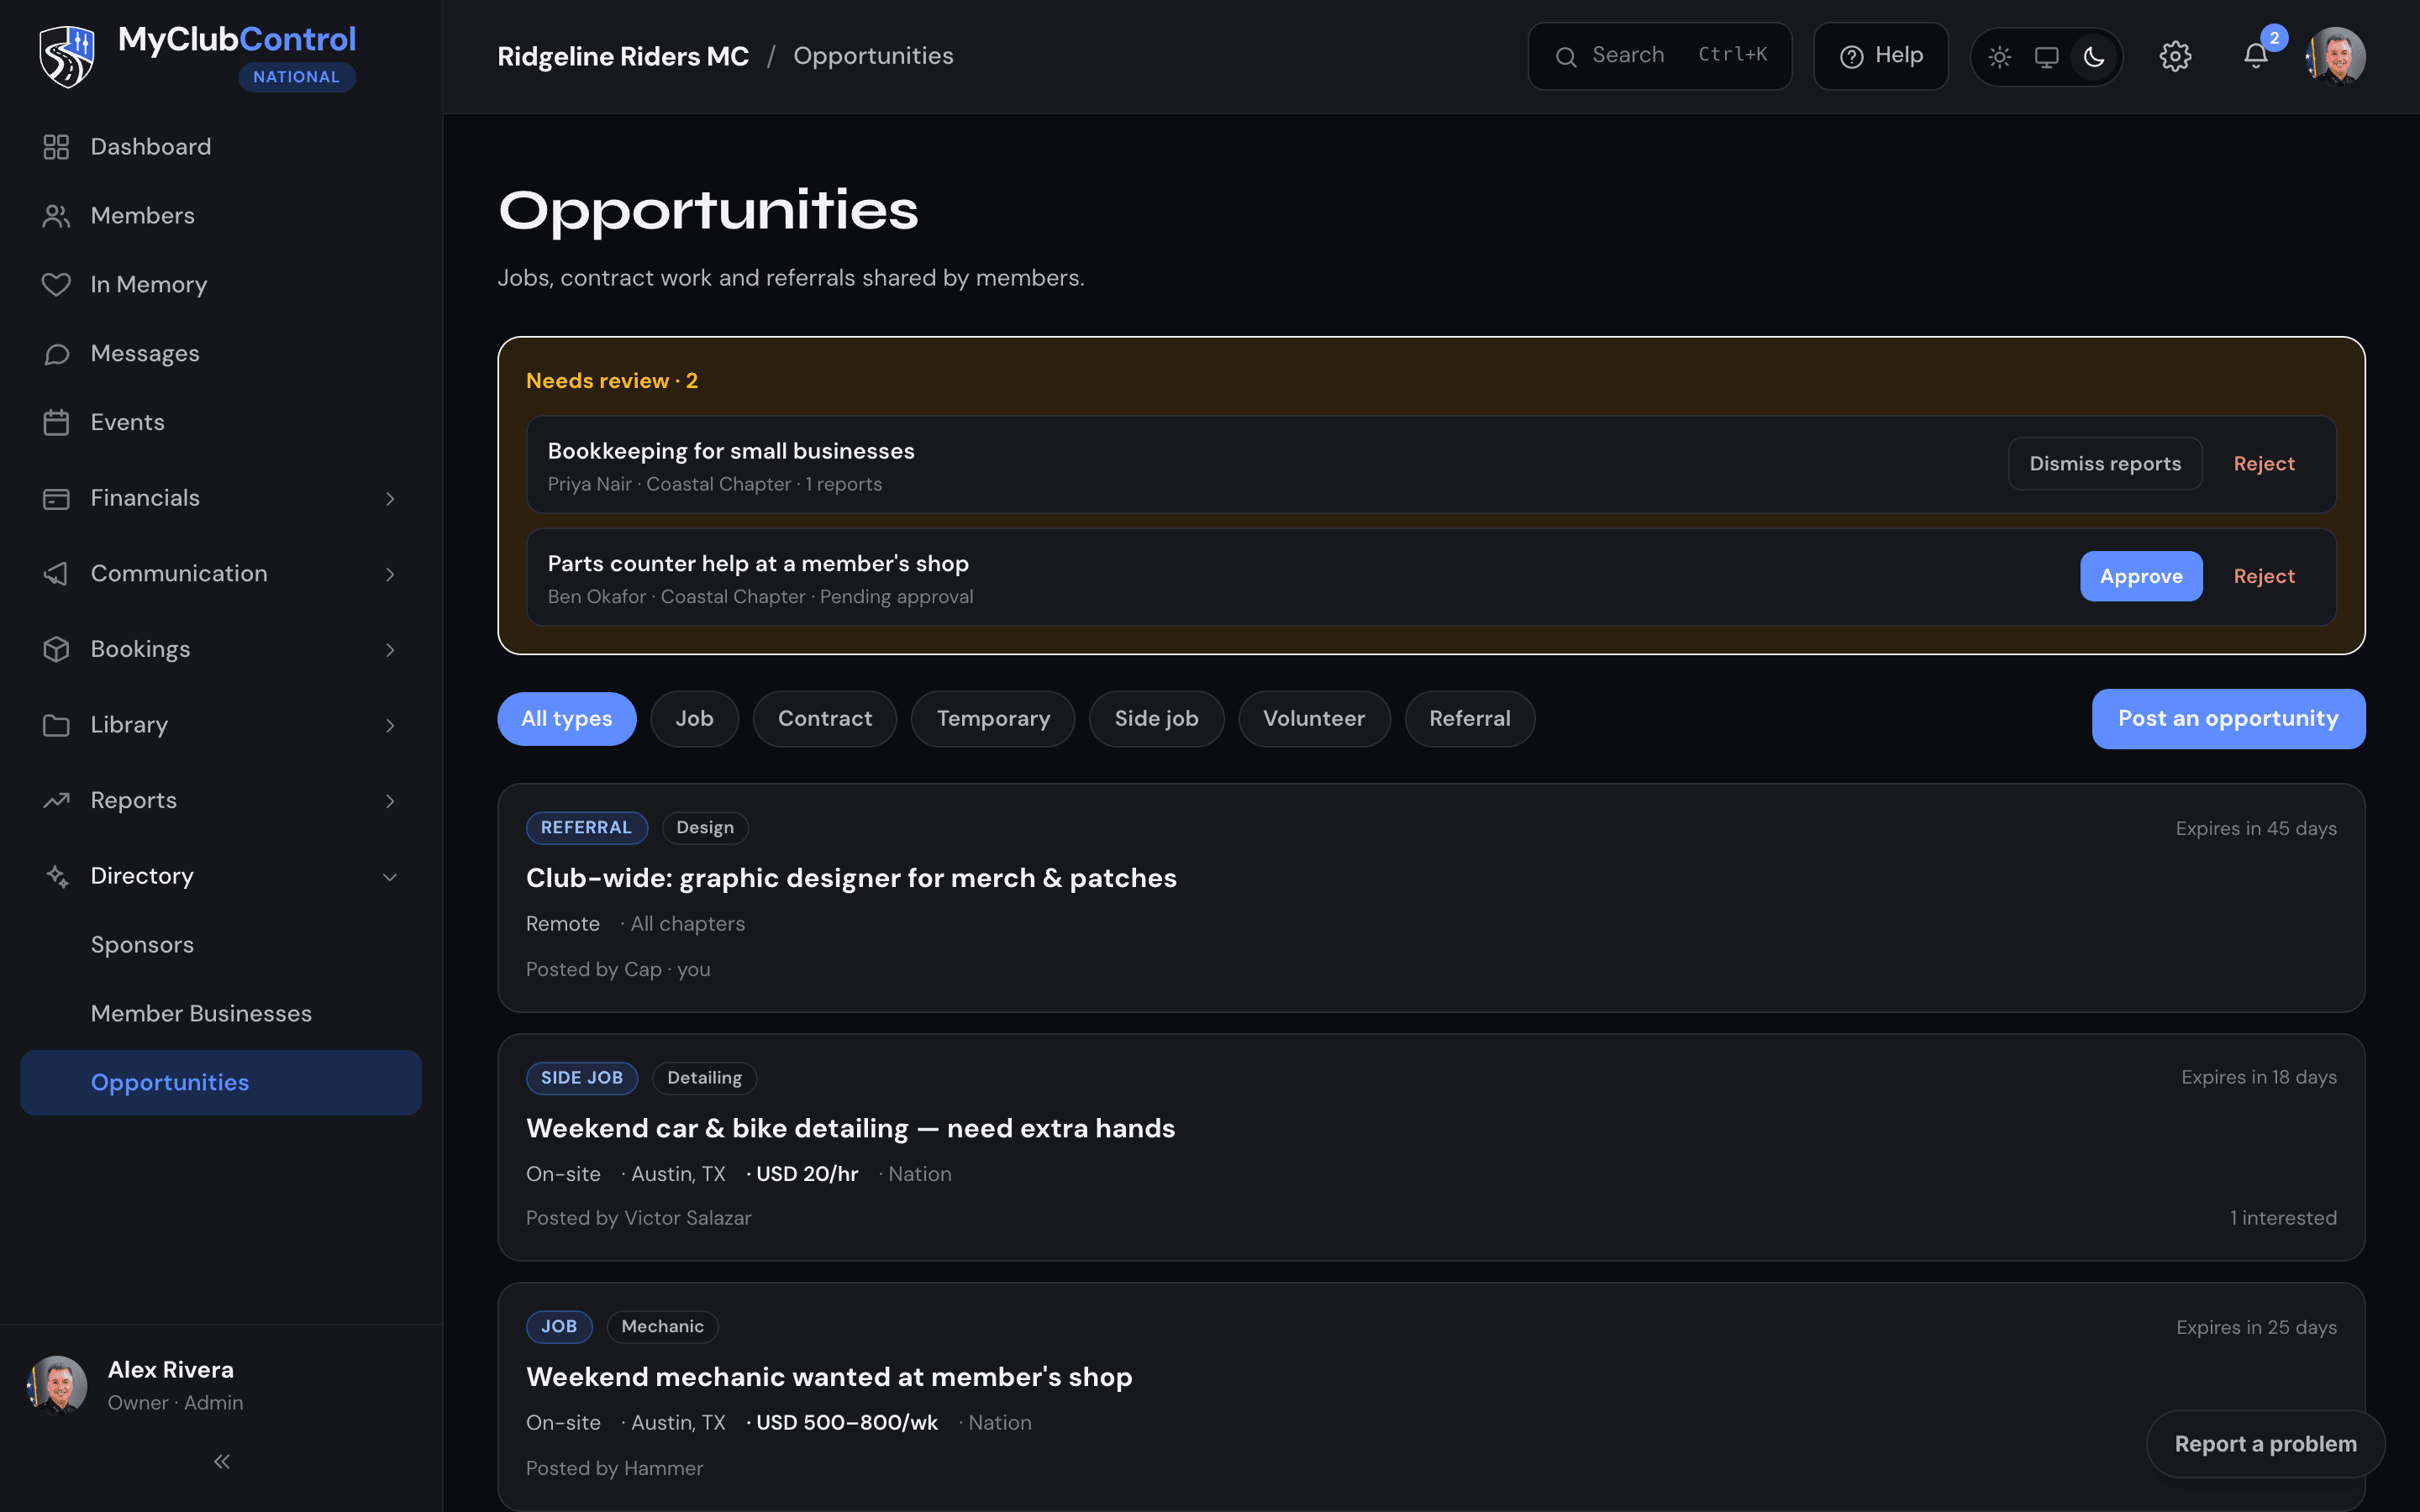Open Events calendar icon

[56, 423]
